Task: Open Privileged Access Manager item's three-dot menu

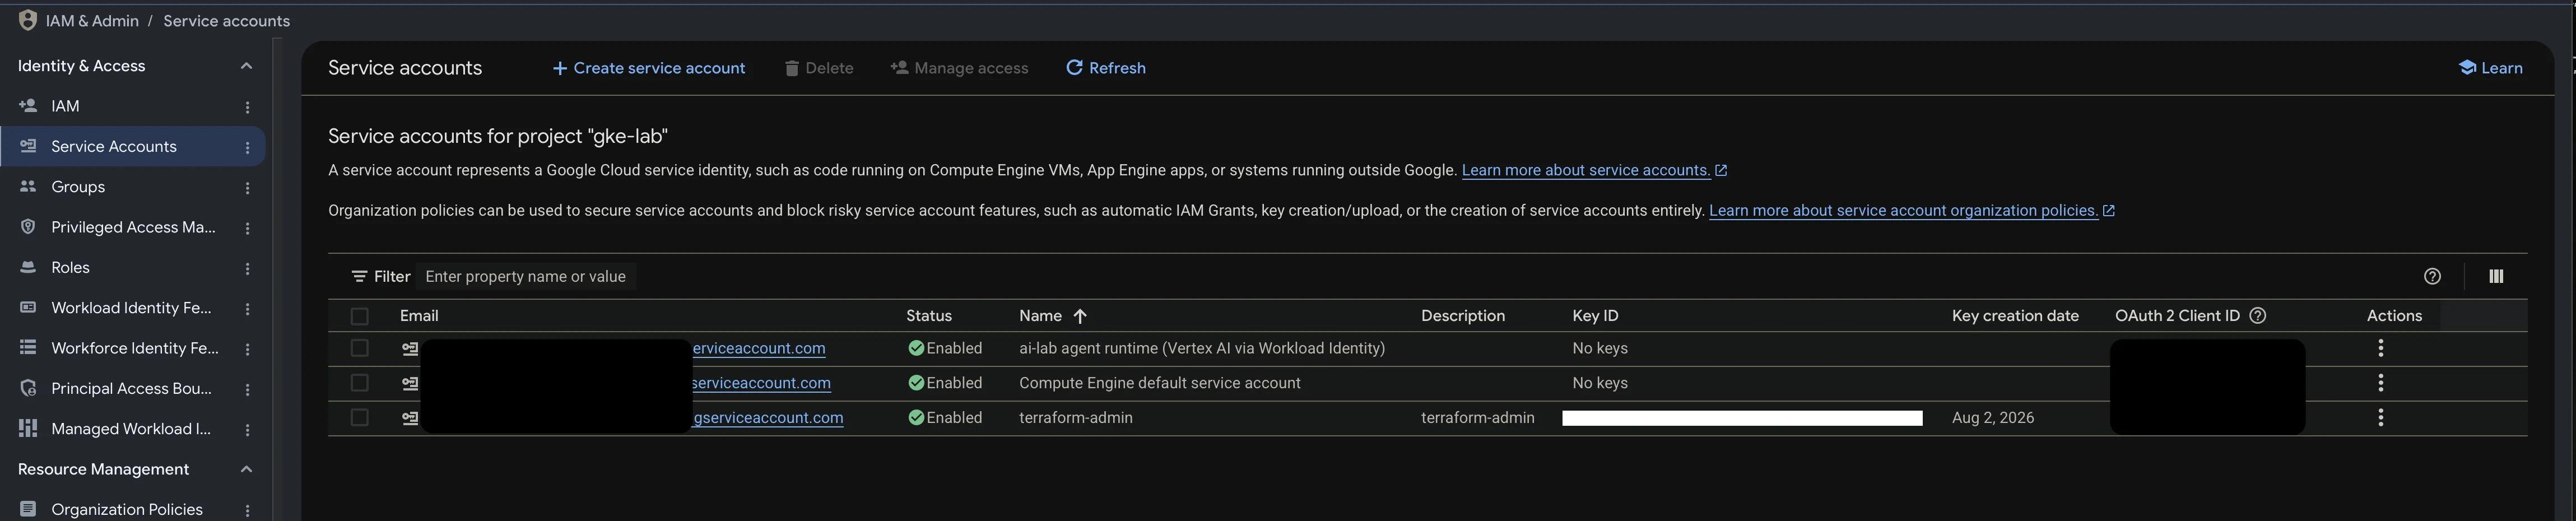Action: 247,228
